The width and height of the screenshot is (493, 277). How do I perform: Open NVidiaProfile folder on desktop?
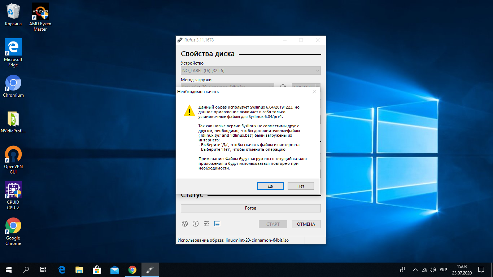pyautogui.click(x=13, y=123)
